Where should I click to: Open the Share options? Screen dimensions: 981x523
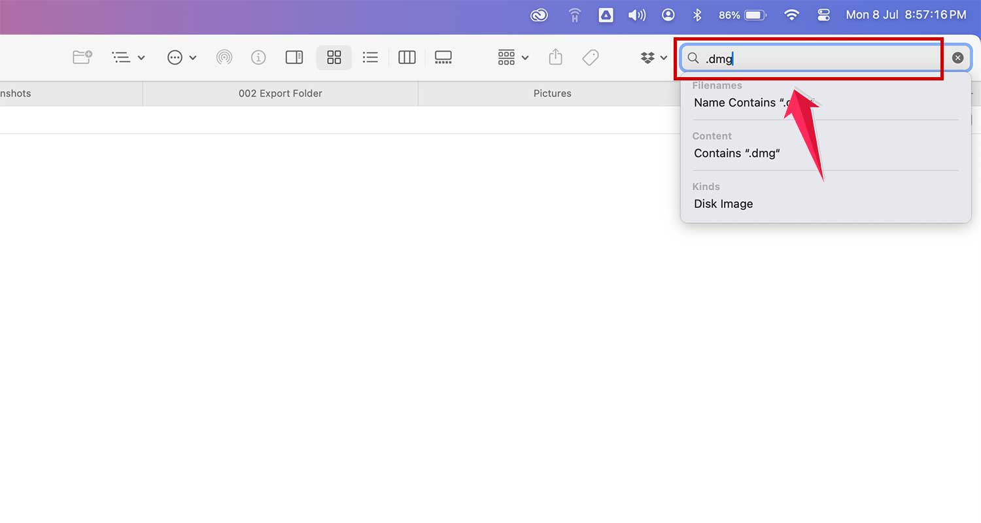pyautogui.click(x=555, y=57)
